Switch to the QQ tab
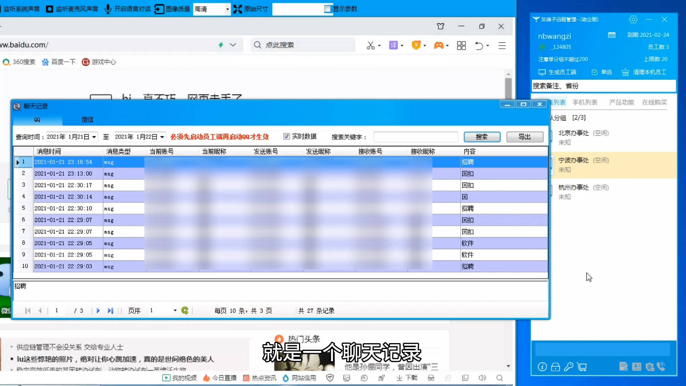The width and height of the screenshot is (686, 386). coord(37,119)
